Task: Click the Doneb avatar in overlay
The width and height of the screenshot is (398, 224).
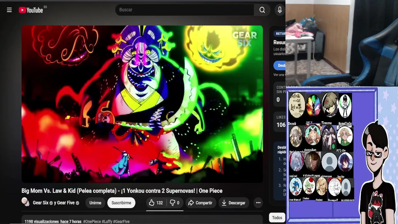Action: coord(297,106)
